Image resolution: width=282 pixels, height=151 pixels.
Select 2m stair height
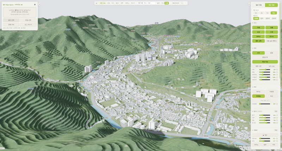262,13
